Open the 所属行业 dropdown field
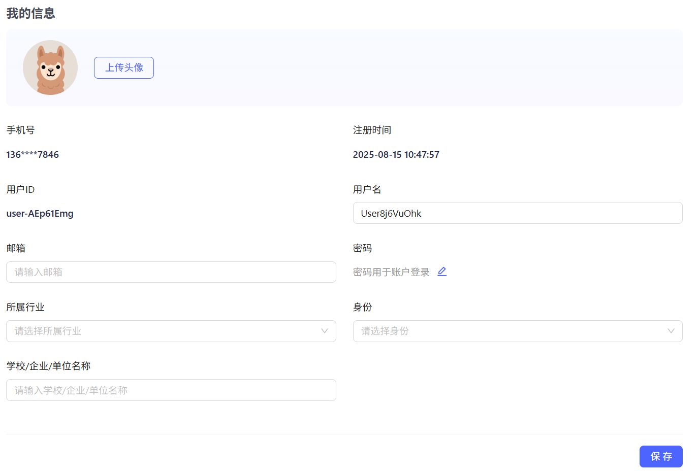699x472 pixels. 163,331
